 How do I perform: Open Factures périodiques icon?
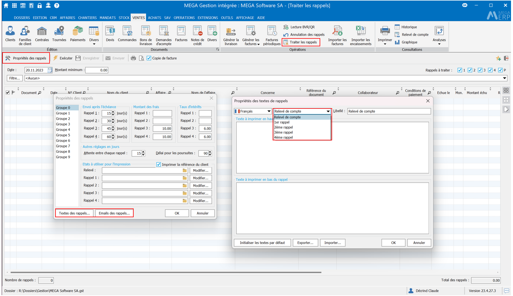[272, 36]
